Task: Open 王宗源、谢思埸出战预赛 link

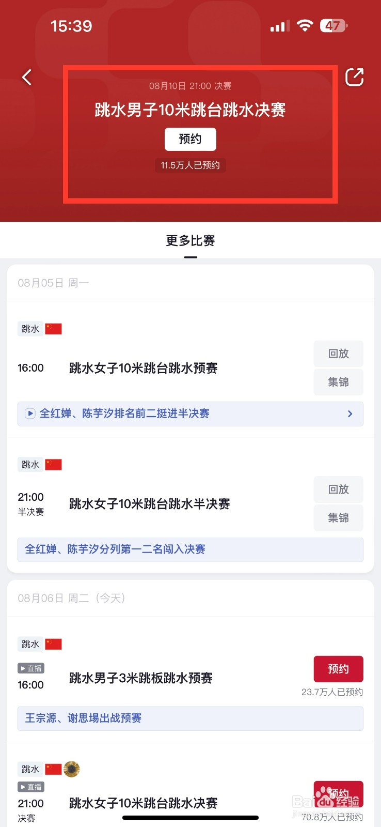Action: [190, 718]
